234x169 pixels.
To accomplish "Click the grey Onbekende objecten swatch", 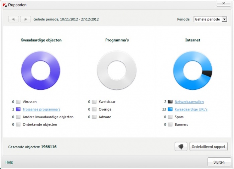I will click(x=18, y=124).
